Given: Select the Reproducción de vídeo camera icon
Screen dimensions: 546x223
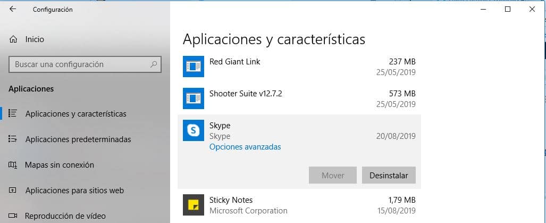Looking at the screenshot, I should [x=13, y=216].
